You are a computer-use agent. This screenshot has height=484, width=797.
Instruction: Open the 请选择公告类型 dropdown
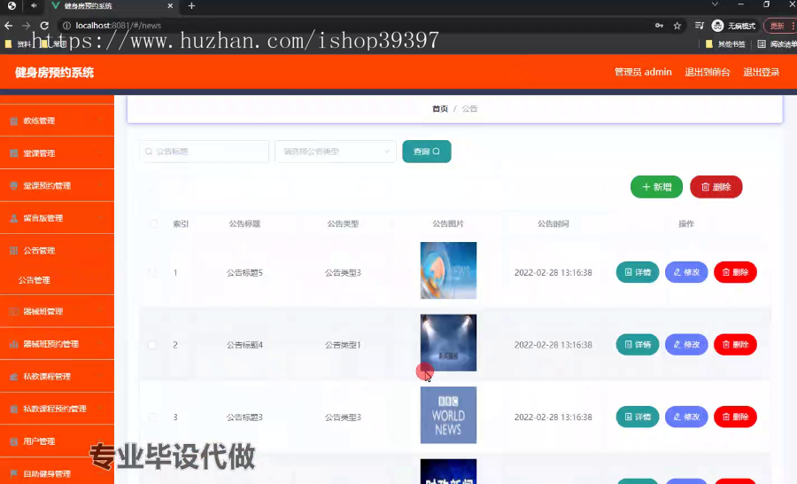click(336, 152)
